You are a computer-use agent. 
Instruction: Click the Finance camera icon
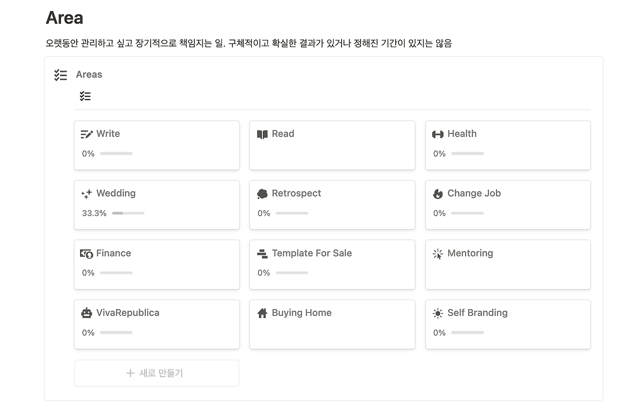87,253
